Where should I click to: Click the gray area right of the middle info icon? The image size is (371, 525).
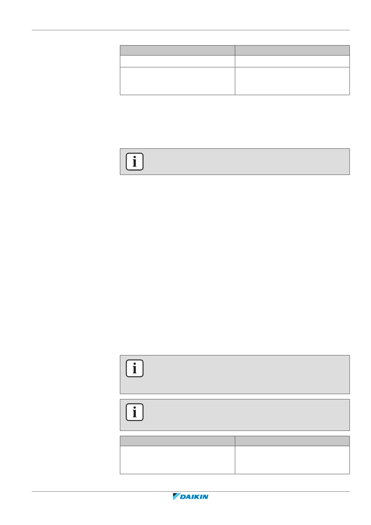click(246, 374)
